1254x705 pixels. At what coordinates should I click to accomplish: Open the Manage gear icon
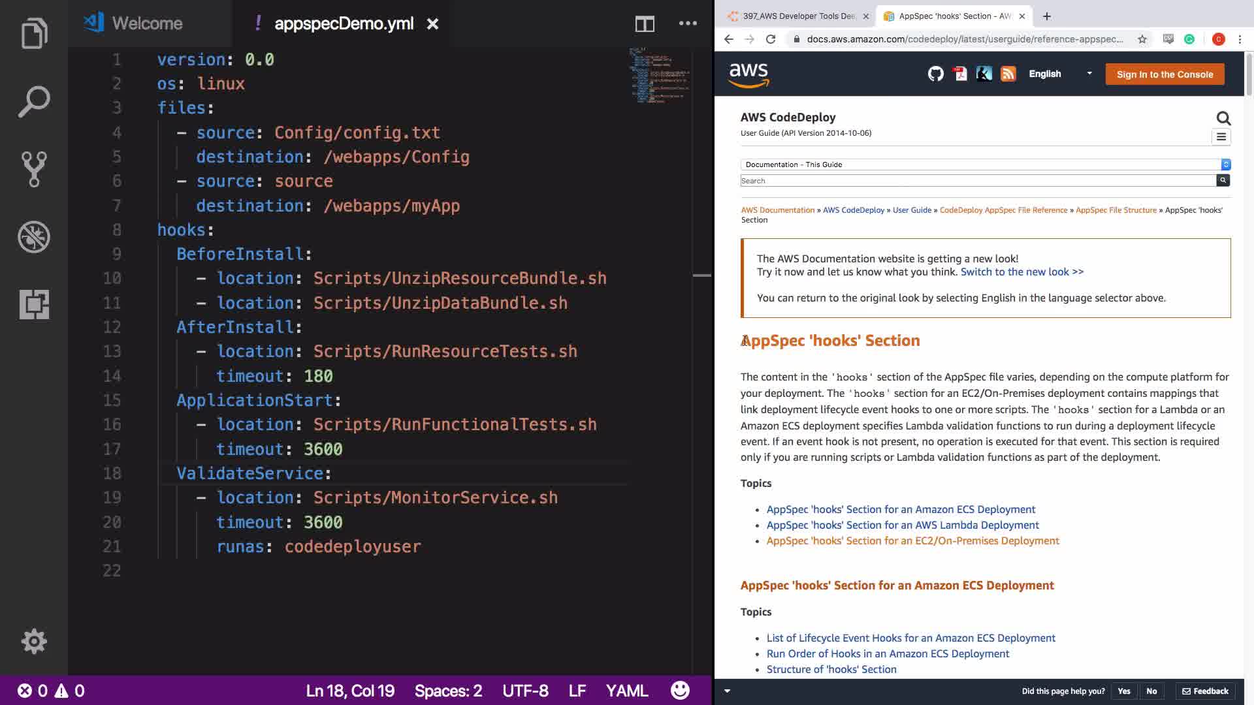[34, 641]
